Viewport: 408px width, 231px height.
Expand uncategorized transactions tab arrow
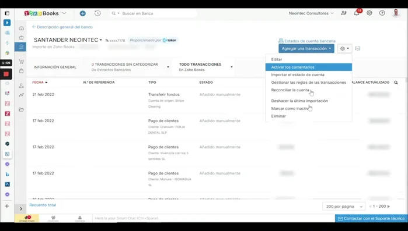click(x=168, y=67)
